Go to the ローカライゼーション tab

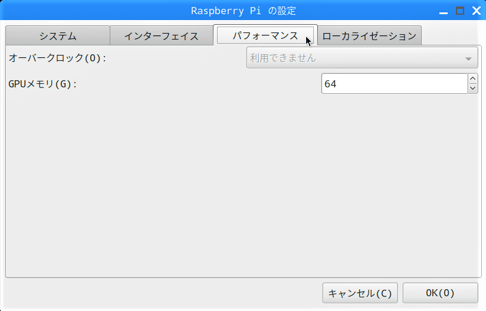point(369,36)
